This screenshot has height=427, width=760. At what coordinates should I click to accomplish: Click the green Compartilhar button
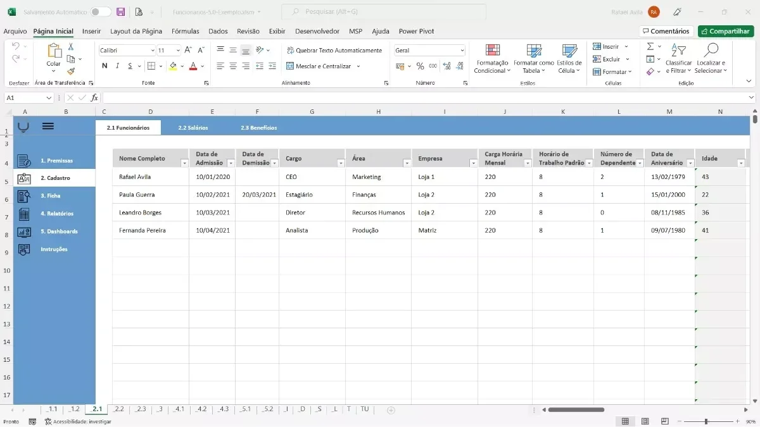click(x=726, y=31)
